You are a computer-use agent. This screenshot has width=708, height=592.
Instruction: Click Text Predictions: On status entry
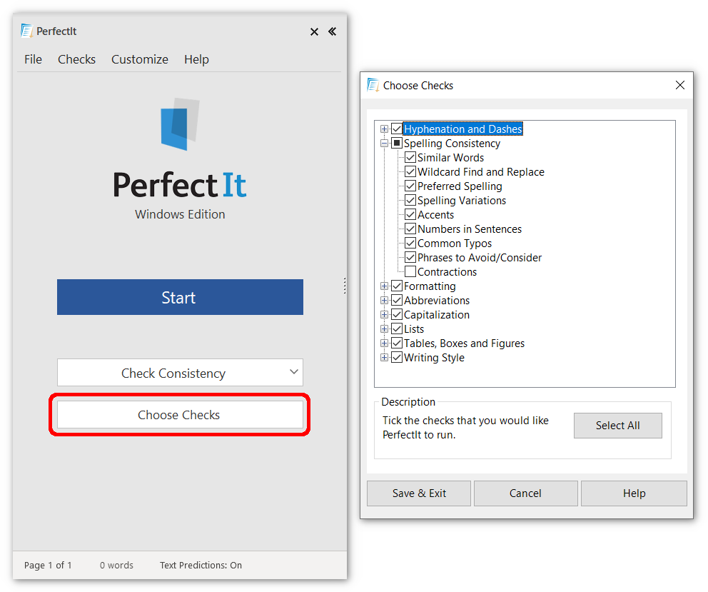pyautogui.click(x=201, y=565)
